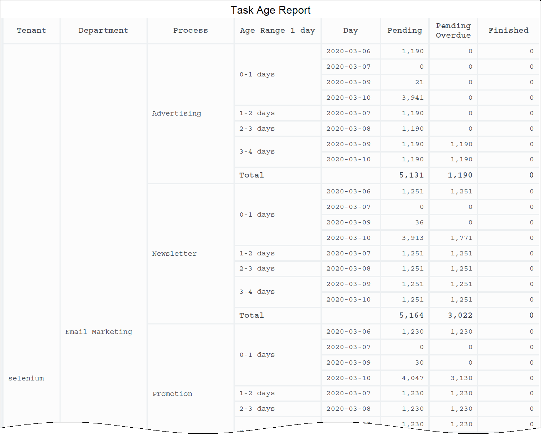The width and height of the screenshot is (541, 434).
Task: Select the pending value 3,941 cell
Action: tap(412, 98)
